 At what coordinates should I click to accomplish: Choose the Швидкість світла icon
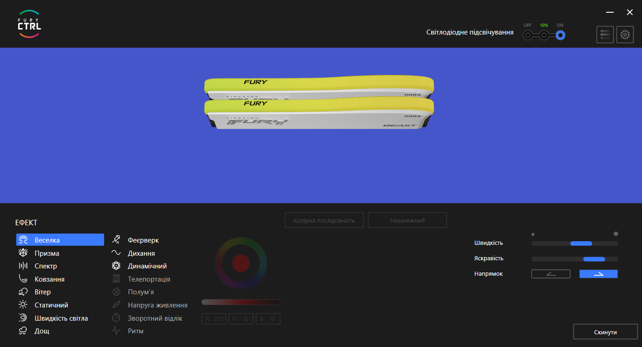click(23, 318)
